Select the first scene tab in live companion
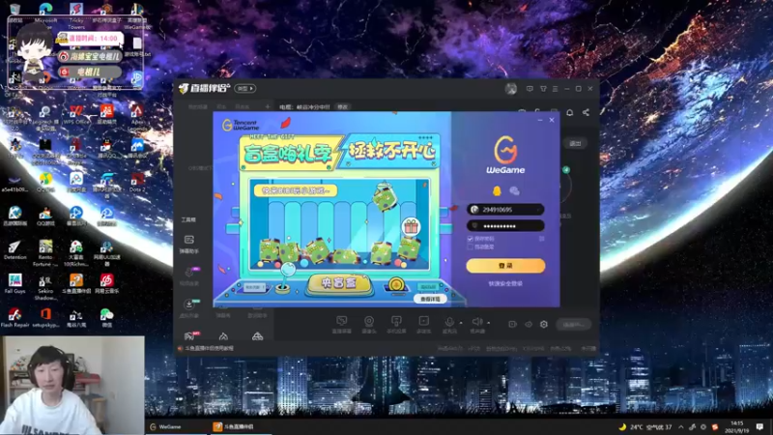 (x=198, y=106)
